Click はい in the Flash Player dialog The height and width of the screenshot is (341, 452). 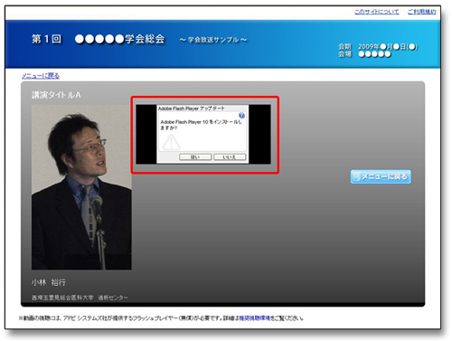pyautogui.click(x=195, y=157)
